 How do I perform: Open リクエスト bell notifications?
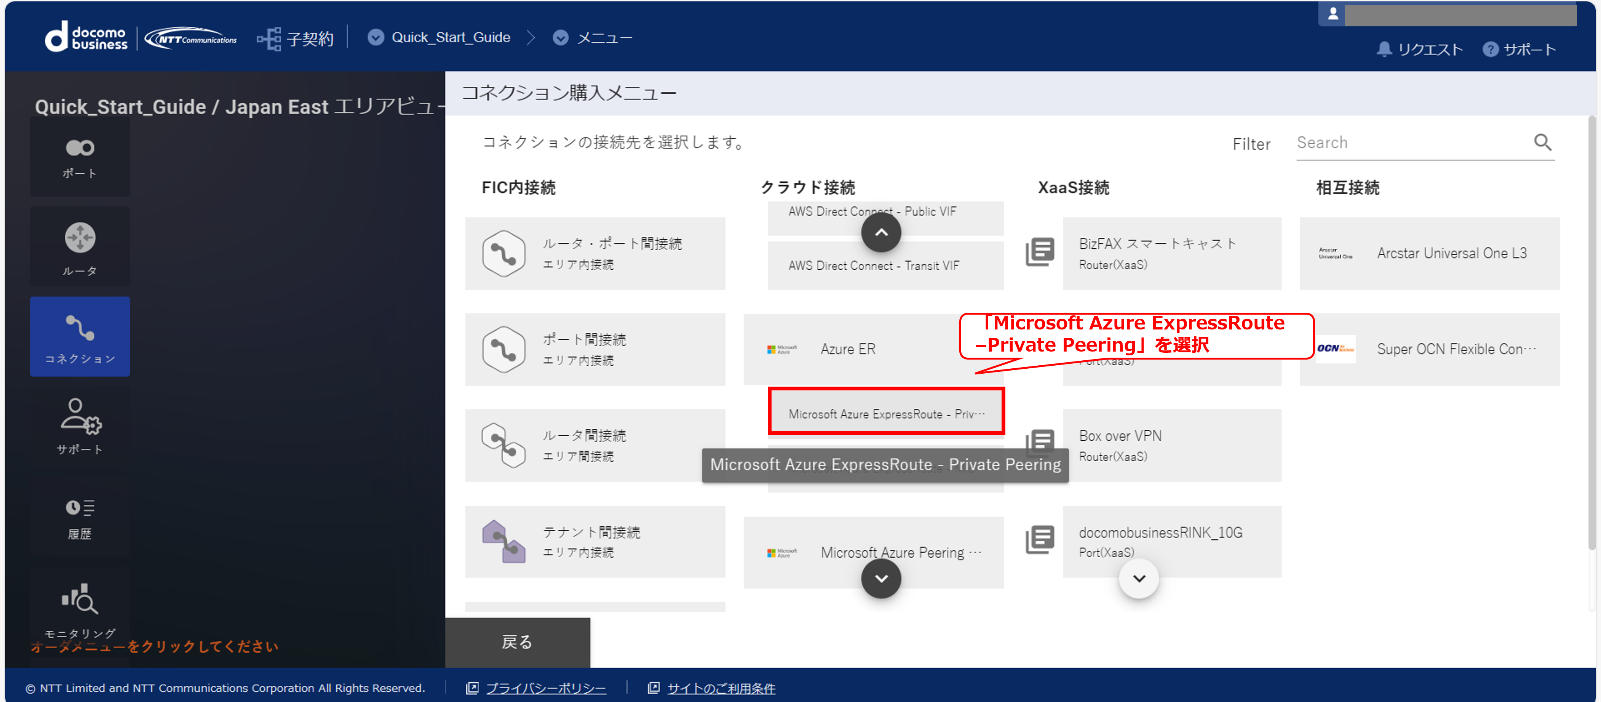click(x=1419, y=49)
